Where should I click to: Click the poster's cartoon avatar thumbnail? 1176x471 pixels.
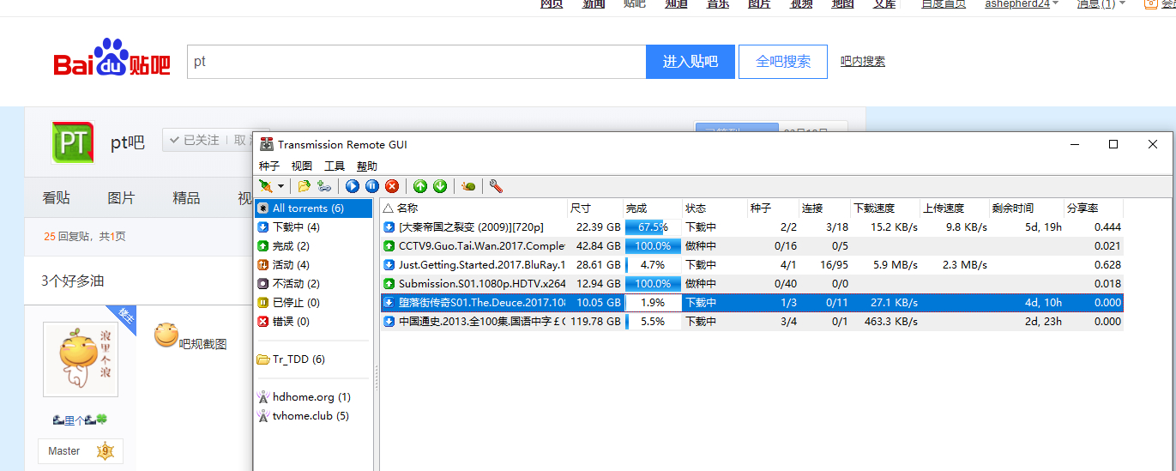81,359
